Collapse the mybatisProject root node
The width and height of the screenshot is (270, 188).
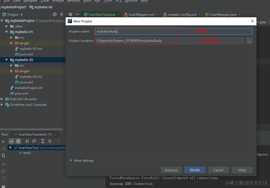pos(2,21)
